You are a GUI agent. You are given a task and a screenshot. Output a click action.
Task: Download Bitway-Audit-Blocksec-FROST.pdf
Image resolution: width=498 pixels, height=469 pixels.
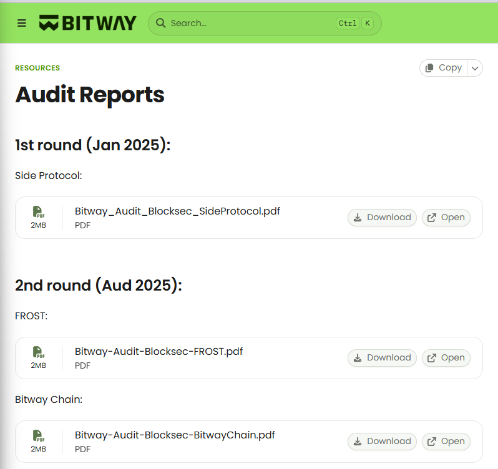point(382,358)
